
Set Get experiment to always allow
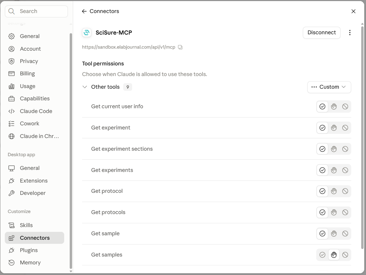322,128
